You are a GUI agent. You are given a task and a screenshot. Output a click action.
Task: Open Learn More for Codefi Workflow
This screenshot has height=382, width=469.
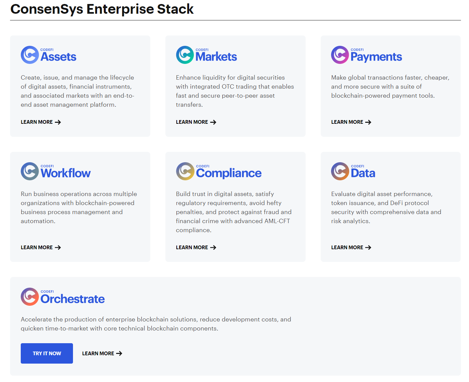(41, 248)
